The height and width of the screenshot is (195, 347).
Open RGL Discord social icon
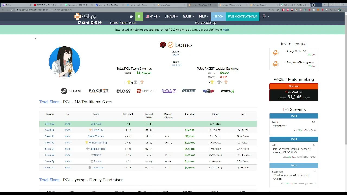click(x=92, y=23)
